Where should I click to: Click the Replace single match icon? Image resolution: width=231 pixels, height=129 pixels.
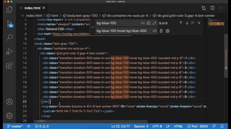(x=161, y=31)
